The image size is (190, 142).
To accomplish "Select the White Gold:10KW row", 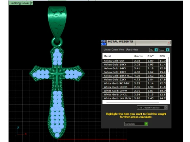I will 134,91.
